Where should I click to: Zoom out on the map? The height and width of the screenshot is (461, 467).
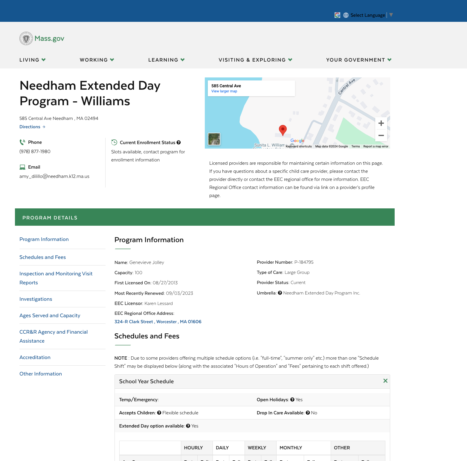pos(381,135)
